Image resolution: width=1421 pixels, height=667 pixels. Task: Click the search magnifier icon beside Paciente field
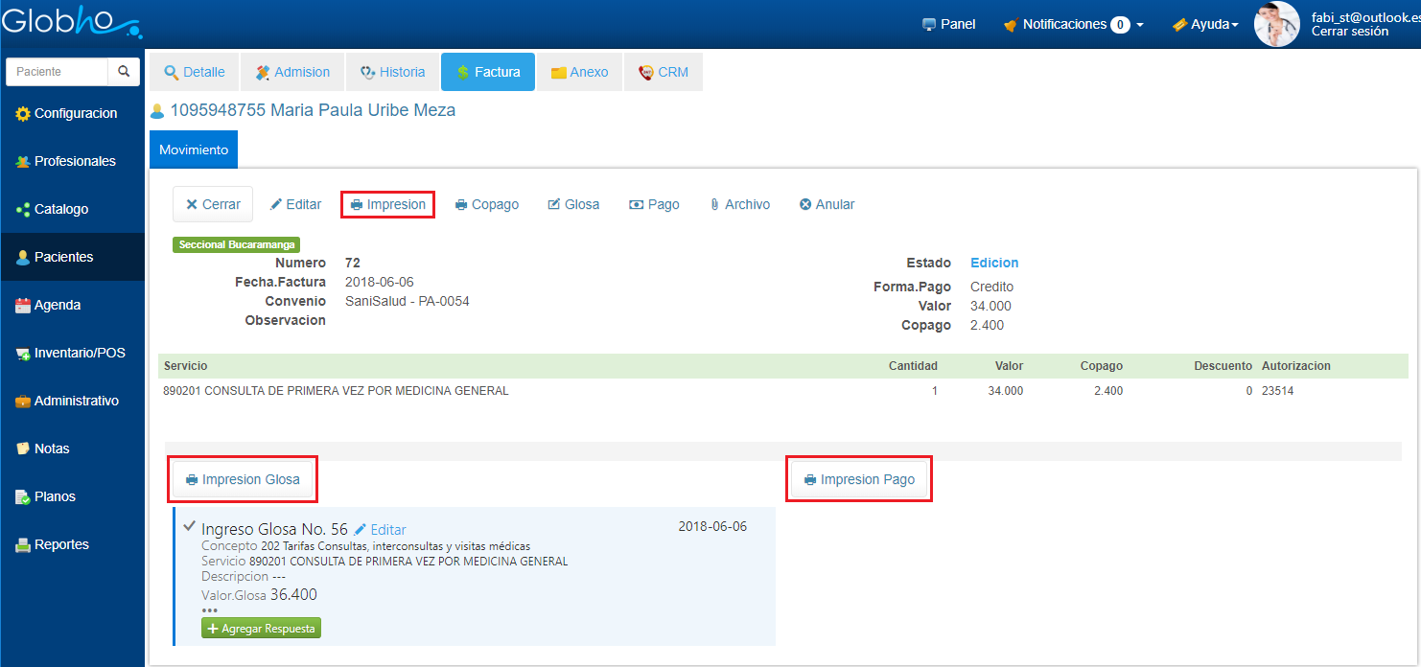123,72
